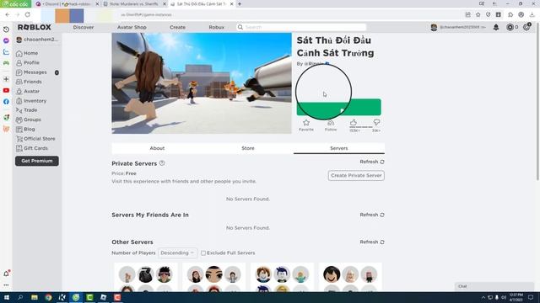
Task: Refresh Servers My Friends Are In
Action: (372, 215)
